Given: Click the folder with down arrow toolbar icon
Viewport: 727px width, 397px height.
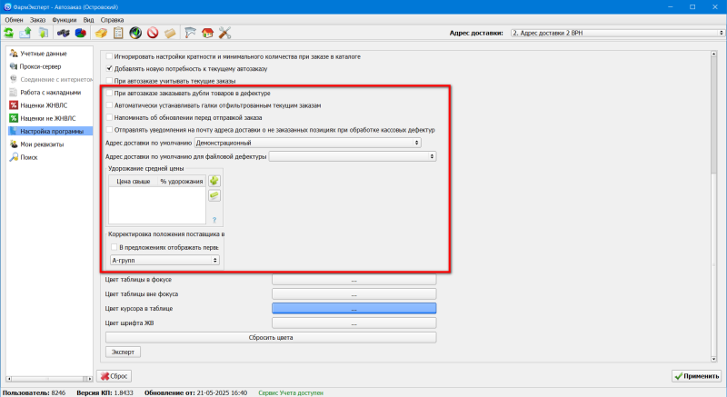Looking at the screenshot, I should [43, 33].
